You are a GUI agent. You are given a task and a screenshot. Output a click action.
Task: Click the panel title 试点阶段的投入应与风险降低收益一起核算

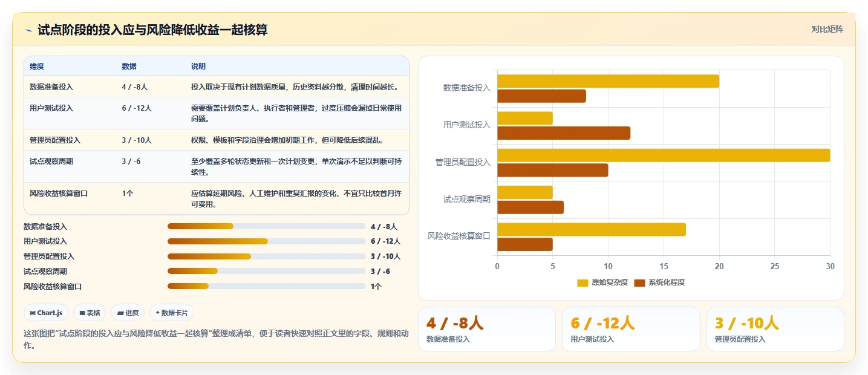tap(152, 30)
